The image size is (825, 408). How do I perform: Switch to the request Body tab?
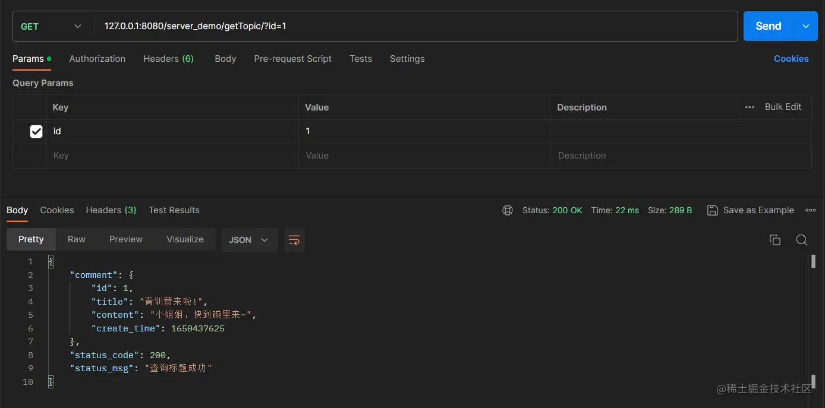click(225, 59)
